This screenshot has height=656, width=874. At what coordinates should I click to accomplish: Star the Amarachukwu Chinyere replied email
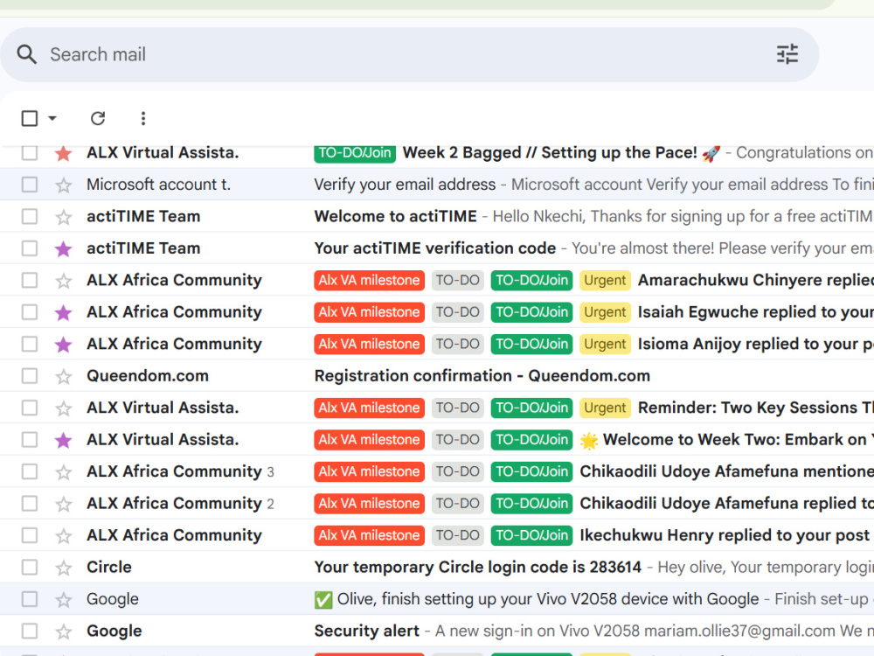coord(64,280)
